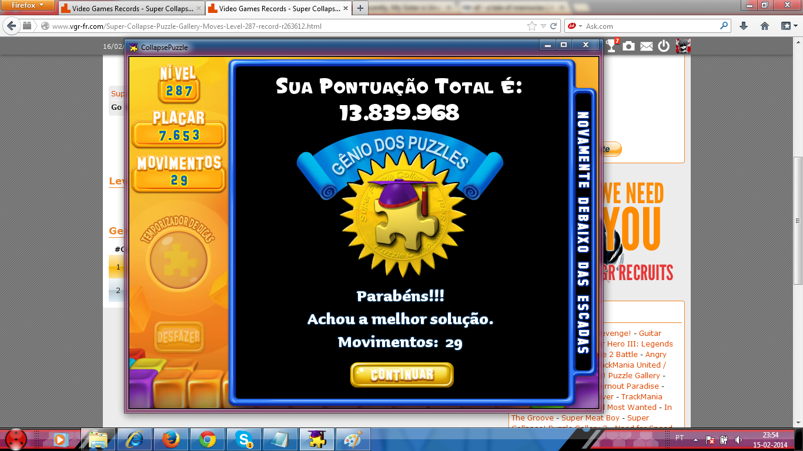This screenshot has width=803, height=451.
Task: Click the trophy icon with notification badge
Action: click(612, 46)
